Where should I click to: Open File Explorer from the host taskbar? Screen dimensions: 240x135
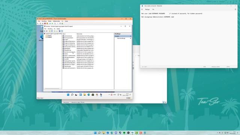click(103, 133)
